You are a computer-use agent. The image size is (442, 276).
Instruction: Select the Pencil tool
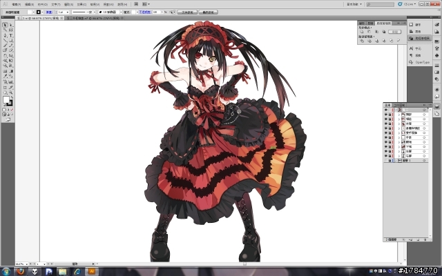coord(11,46)
